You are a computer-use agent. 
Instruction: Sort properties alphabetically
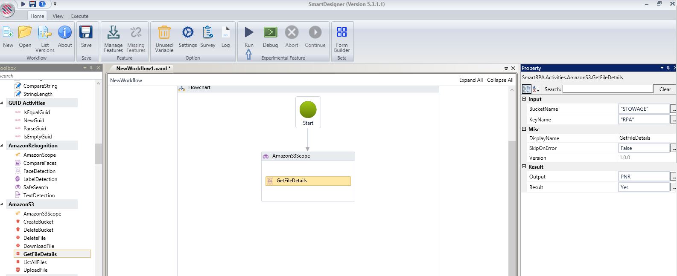(536, 89)
